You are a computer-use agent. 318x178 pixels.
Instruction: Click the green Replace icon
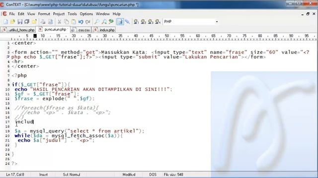(x=111, y=22)
